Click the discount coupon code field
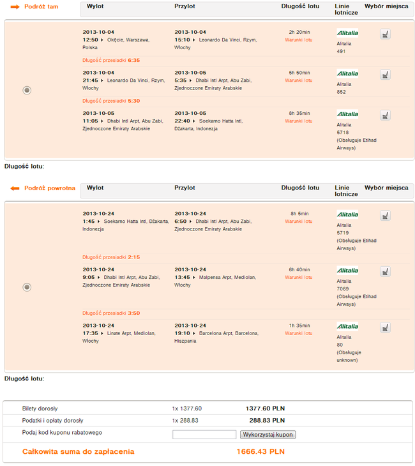This screenshot has height=466, width=415. (x=204, y=435)
